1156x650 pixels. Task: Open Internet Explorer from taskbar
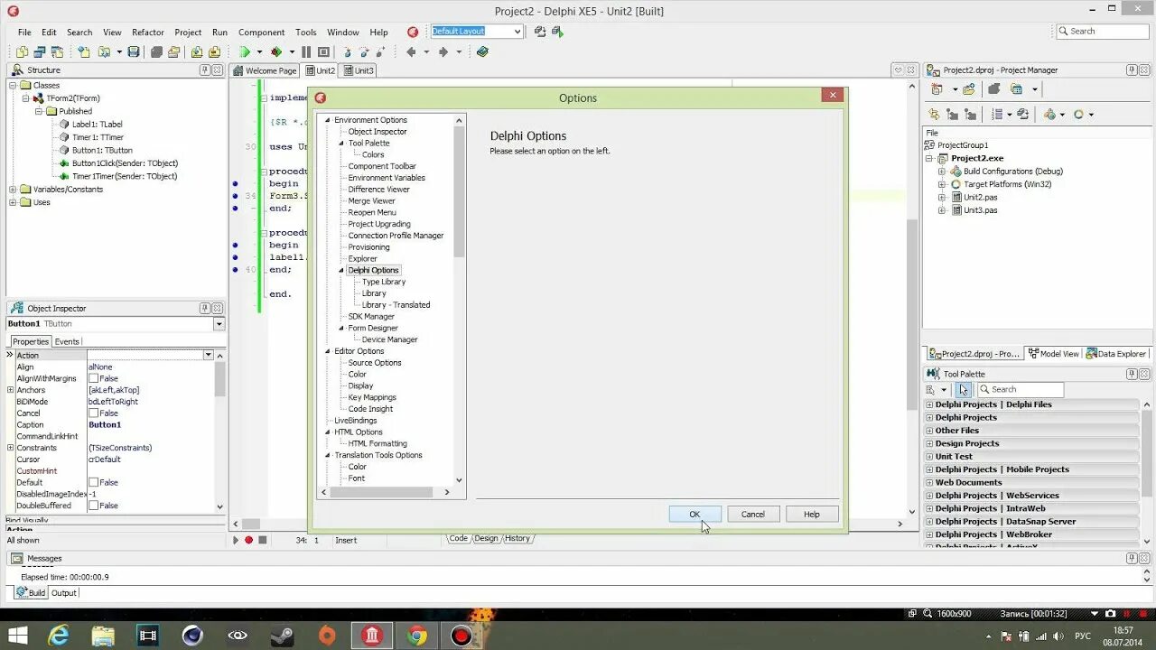60,636
